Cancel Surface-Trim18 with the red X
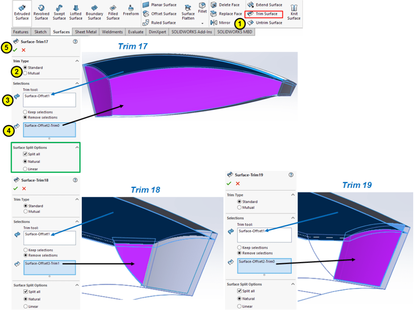Image resolution: width=414 pixels, height=310 pixels. pyautogui.click(x=24, y=188)
